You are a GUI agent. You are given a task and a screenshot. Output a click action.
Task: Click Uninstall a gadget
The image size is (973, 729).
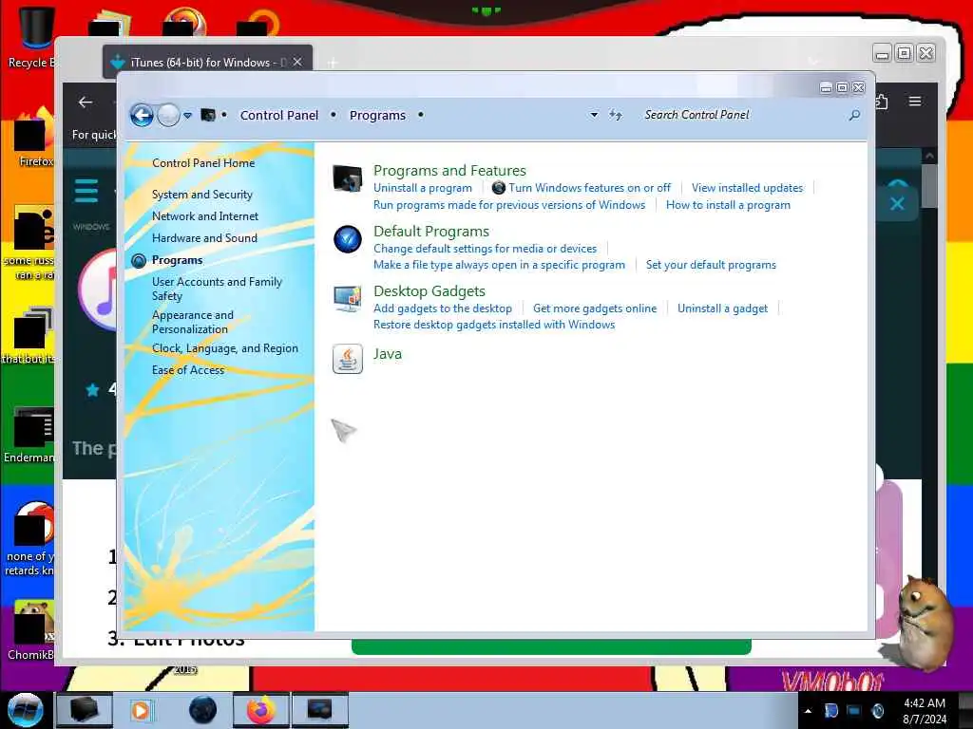click(722, 308)
